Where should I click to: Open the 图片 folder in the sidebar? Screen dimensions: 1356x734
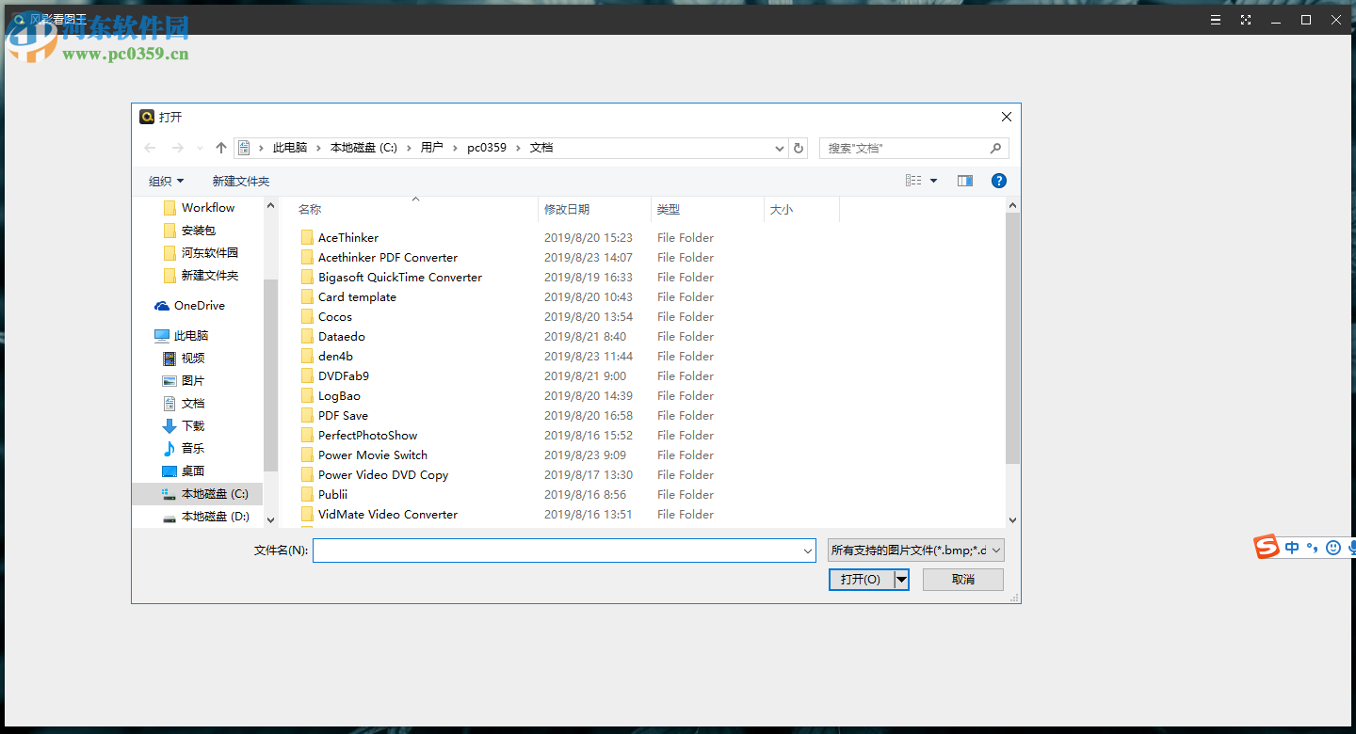184,381
